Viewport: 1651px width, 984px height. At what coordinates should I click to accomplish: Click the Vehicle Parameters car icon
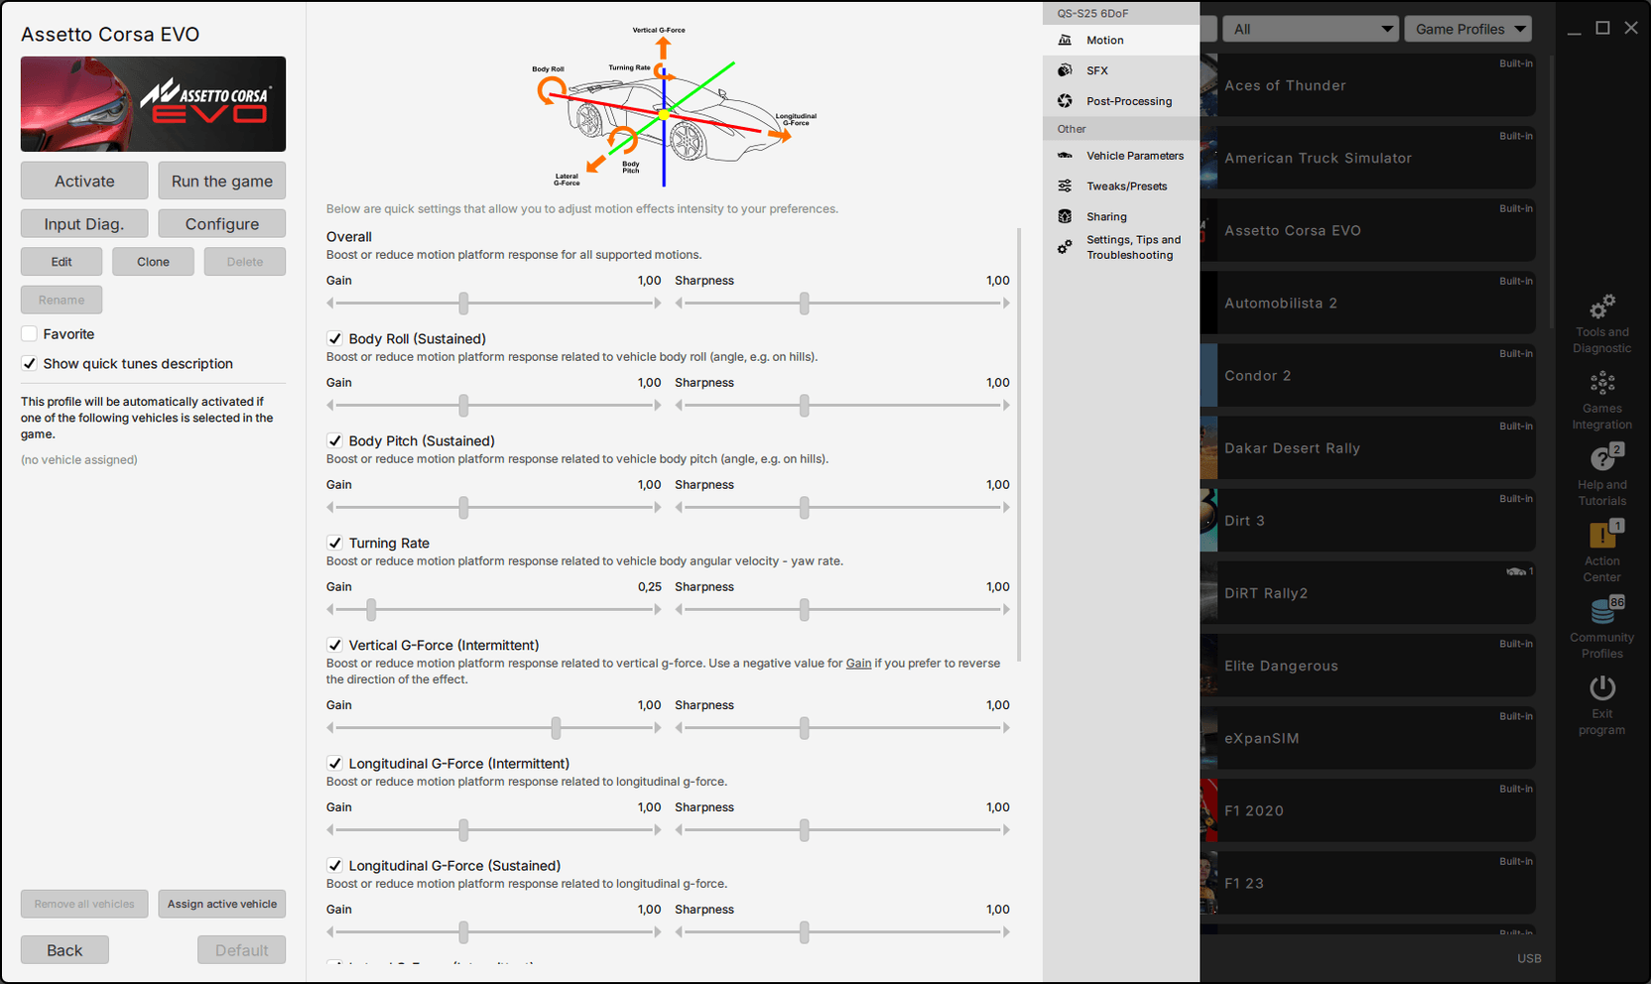point(1065,156)
